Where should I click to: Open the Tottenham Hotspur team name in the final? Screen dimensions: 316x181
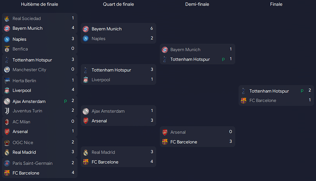(269, 91)
